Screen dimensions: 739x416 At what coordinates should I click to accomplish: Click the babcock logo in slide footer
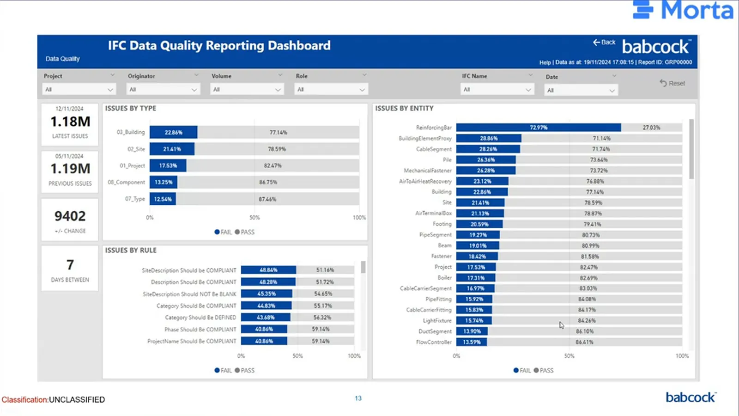(x=691, y=398)
